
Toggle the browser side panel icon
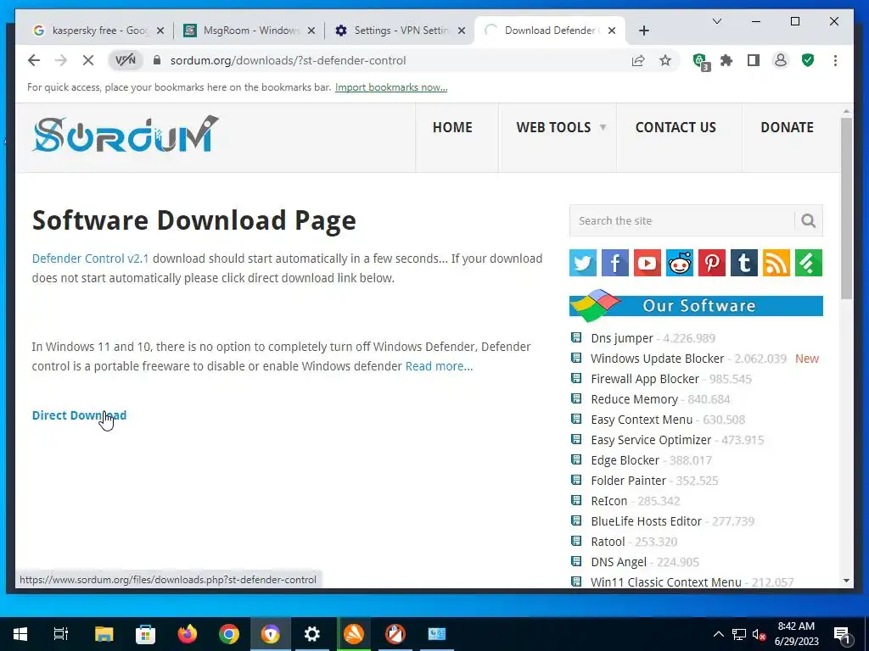tap(754, 60)
